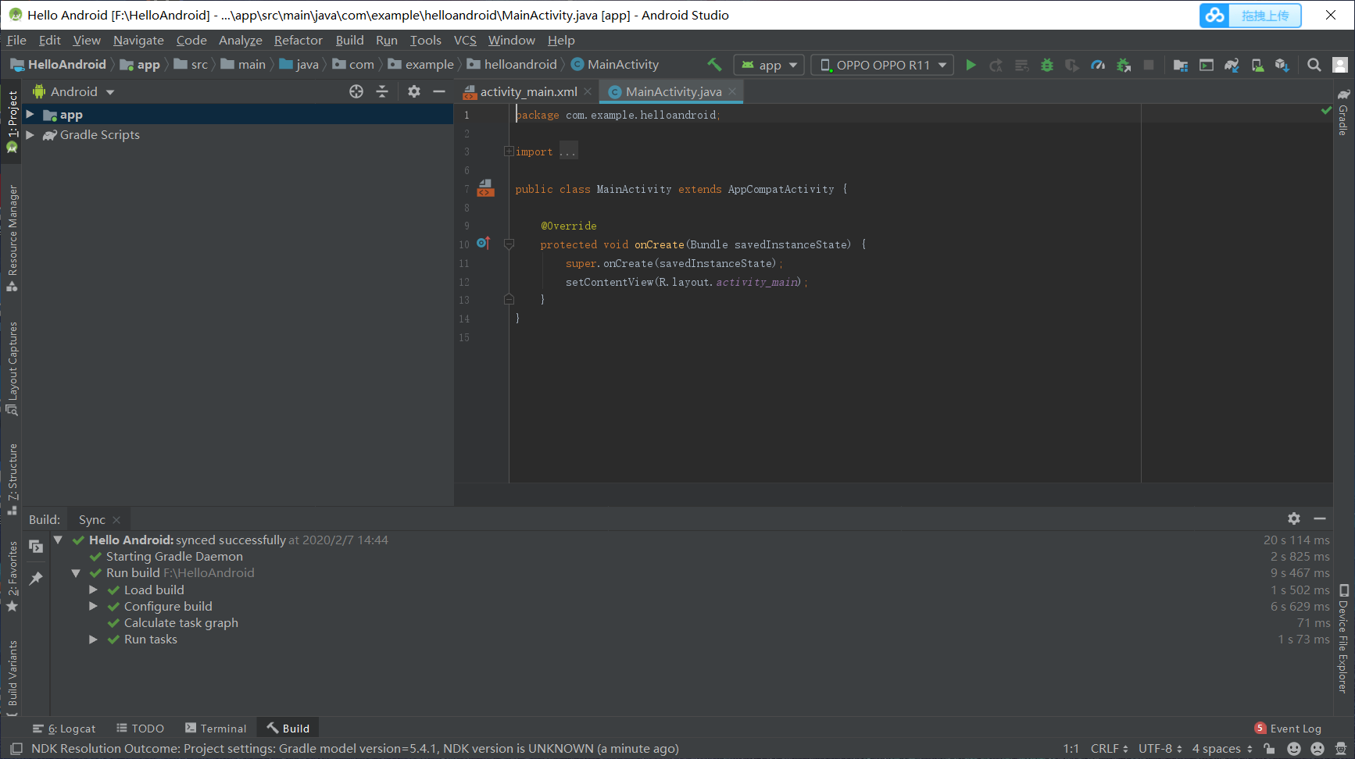Open the Build menu

349,41
